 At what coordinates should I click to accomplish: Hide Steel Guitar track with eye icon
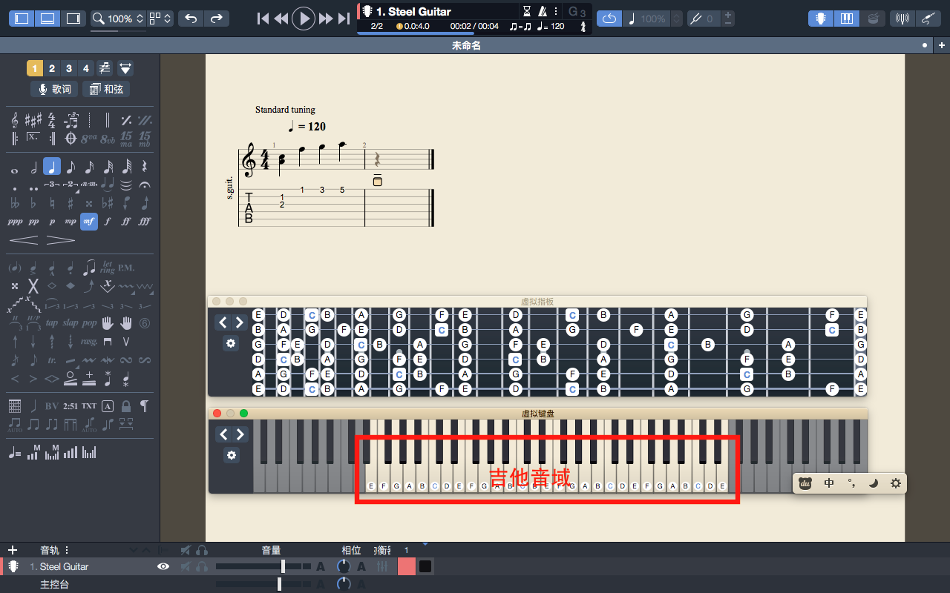point(163,566)
